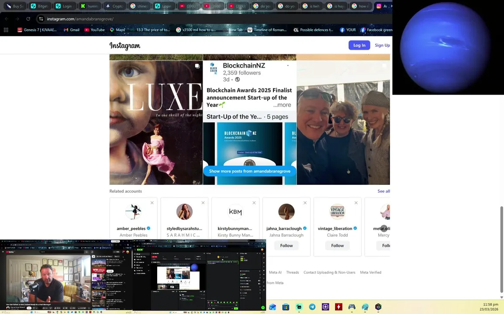Switch to the chines Google search tab

pos(139,6)
